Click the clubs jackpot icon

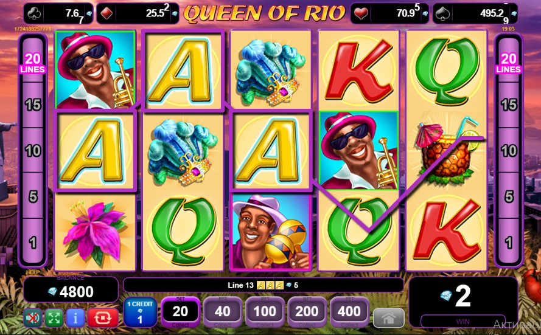[34, 14]
